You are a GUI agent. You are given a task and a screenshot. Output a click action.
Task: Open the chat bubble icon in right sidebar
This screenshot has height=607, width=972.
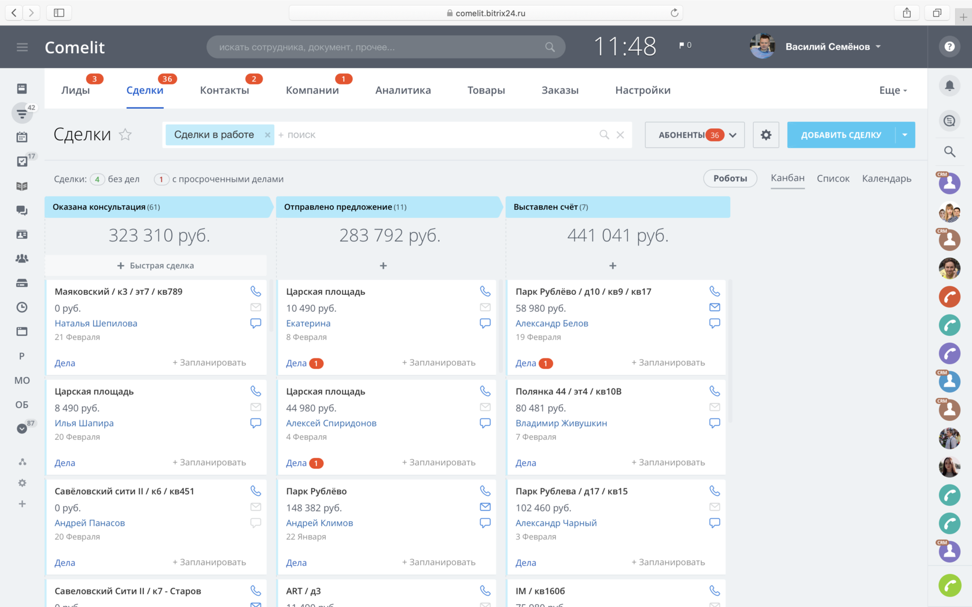pyautogui.click(x=949, y=121)
